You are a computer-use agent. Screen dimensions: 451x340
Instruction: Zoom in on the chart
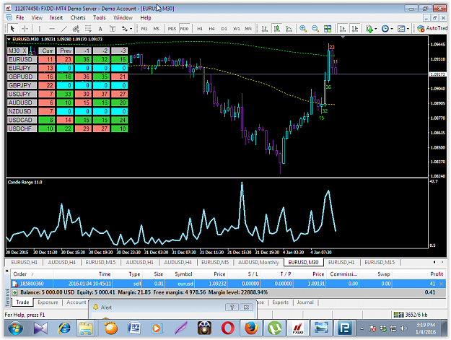[x=303, y=28]
